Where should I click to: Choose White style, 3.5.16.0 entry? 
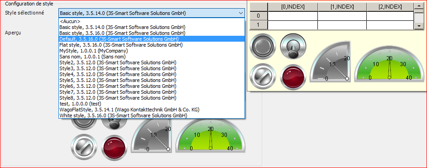(x=152, y=115)
